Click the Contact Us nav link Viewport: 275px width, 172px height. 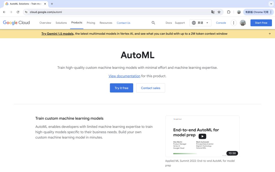tap(123, 23)
